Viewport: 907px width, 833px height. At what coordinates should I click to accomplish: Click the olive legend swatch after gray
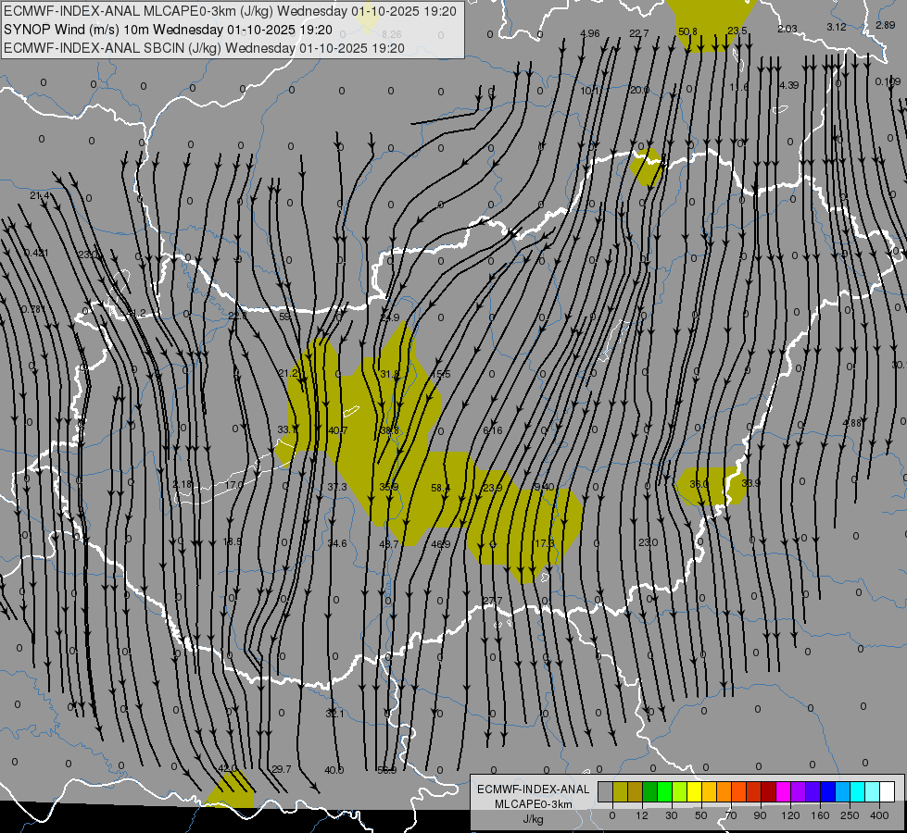tap(620, 791)
